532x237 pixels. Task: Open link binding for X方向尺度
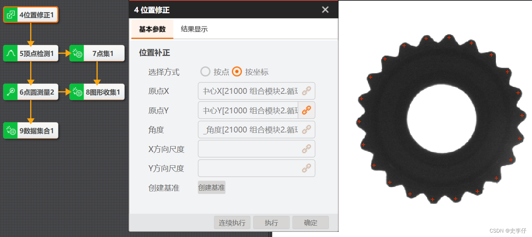[307, 149]
